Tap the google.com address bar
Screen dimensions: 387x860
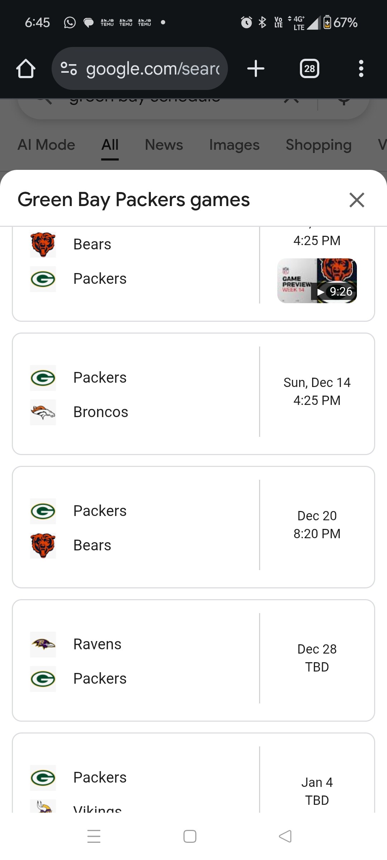[x=152, y=68]
